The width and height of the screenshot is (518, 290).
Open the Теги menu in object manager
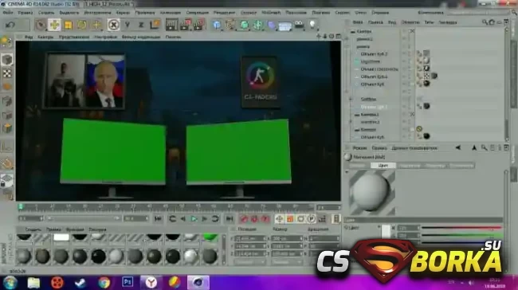pos(429,22)
